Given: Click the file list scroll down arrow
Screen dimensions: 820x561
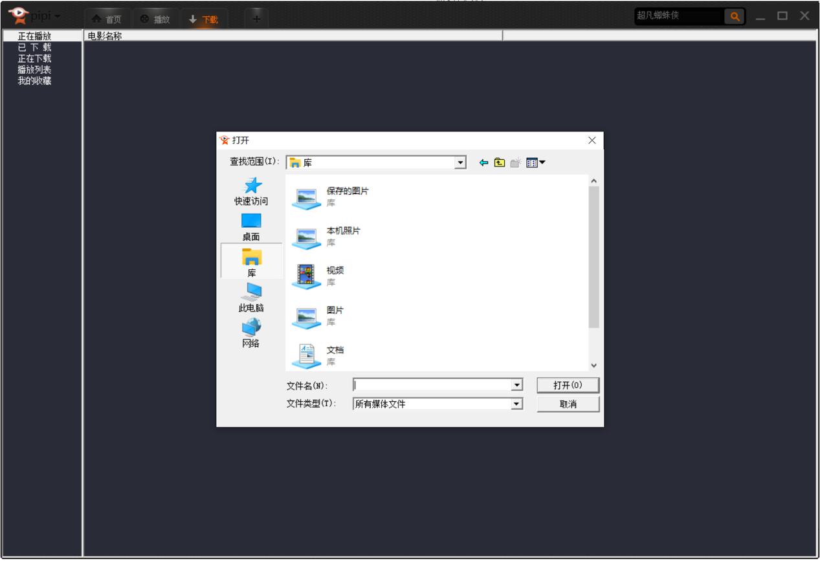Looking at the screenshot, I should [x=593, y=366].
